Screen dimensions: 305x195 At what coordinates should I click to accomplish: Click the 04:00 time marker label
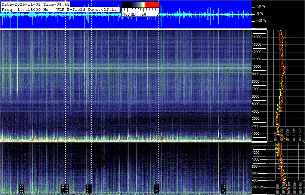click(x=224, y=188)
